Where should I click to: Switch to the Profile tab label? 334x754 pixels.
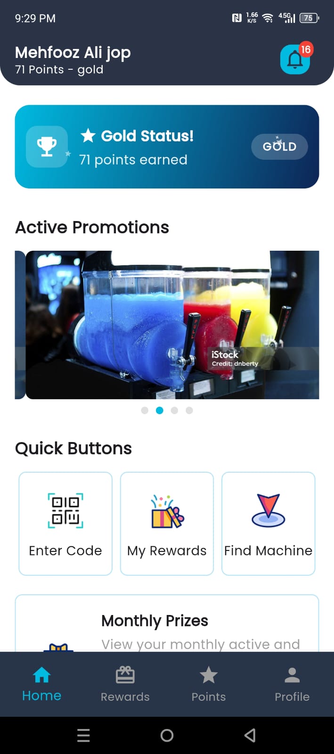point(292,697)
